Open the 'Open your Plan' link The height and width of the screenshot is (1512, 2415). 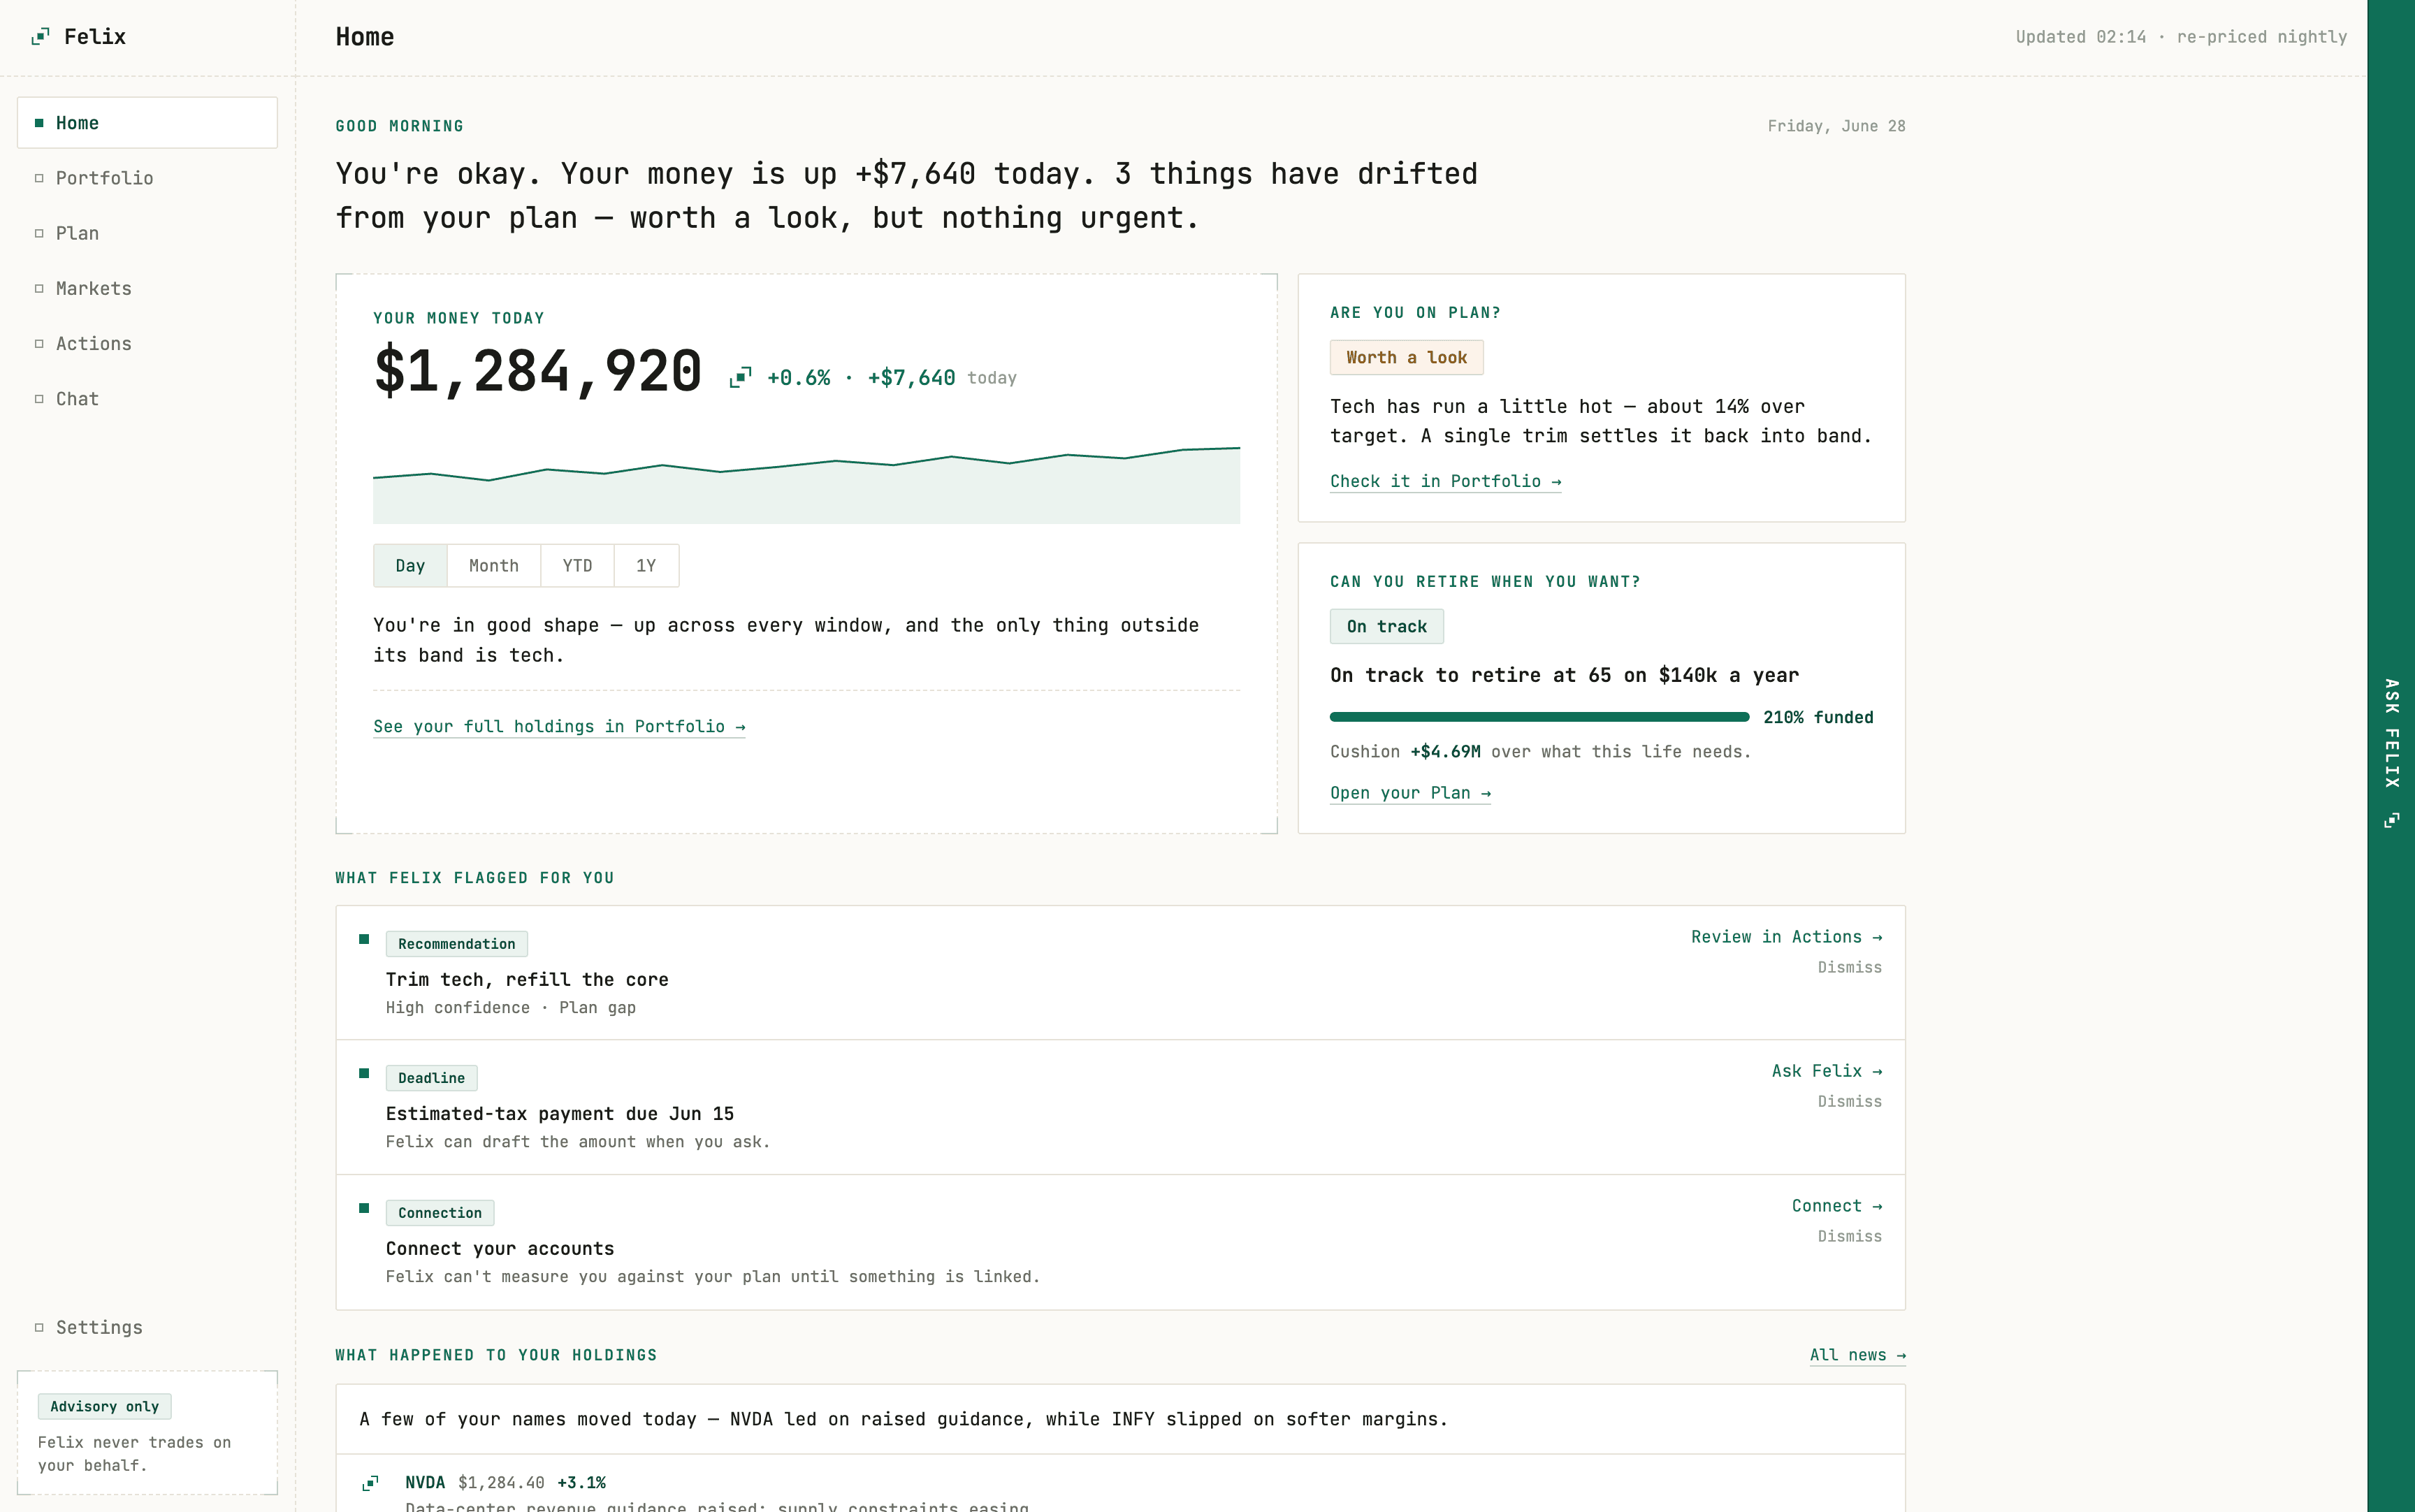coord(1410,793)
